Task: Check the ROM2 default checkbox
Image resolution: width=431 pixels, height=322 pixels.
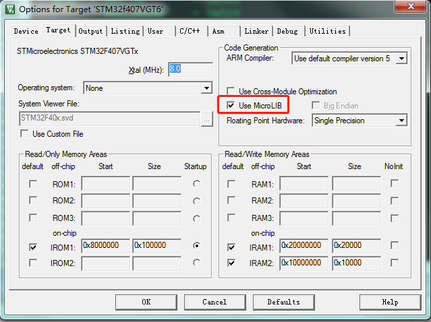Action: pyautogui.click(x=33, y=200)
